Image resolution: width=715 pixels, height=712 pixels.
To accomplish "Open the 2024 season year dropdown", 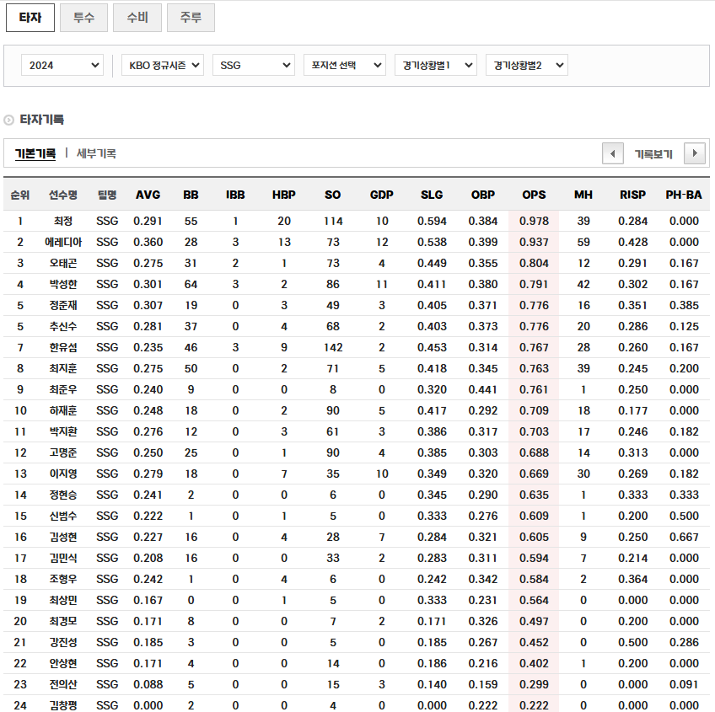I will point(62,65).
